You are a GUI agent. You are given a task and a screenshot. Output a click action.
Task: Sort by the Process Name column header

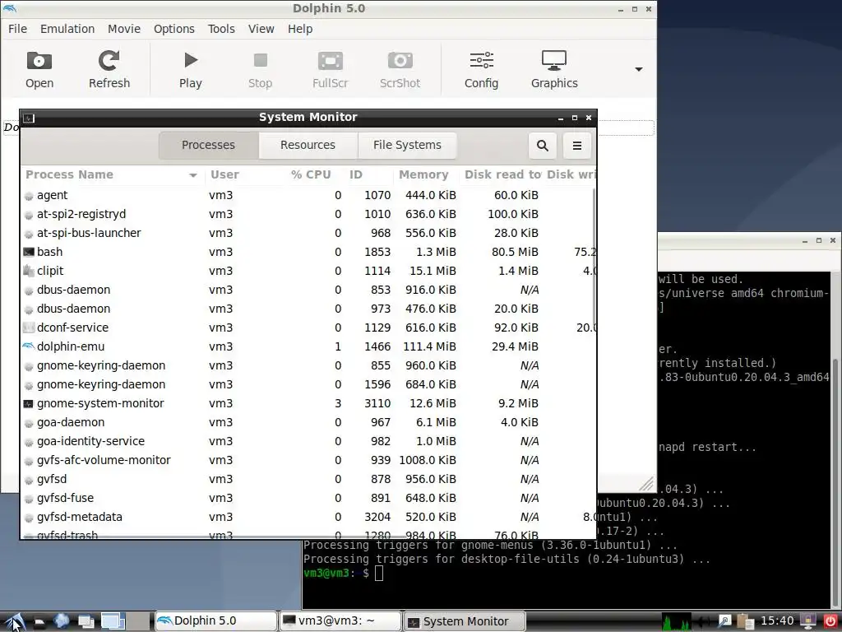click(x=112, y=174)
